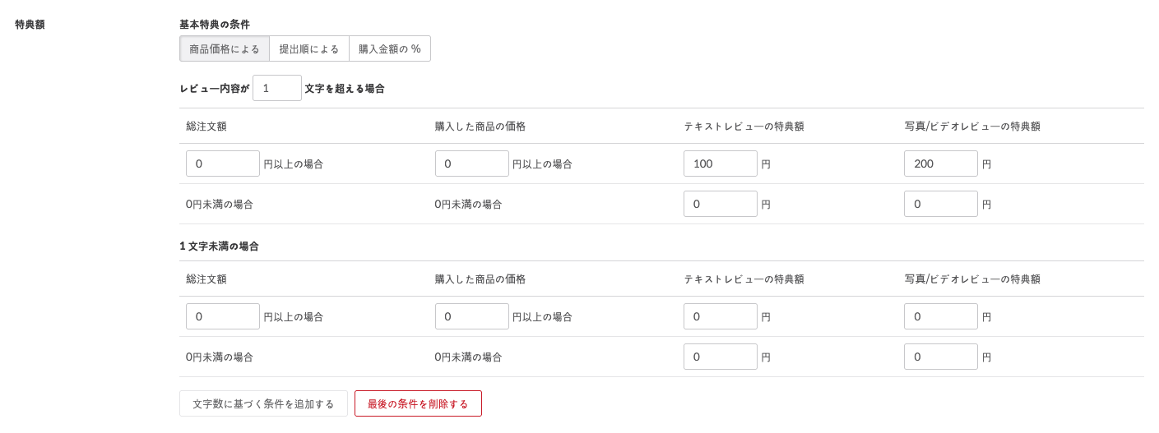Click first table's 0円未満 text review reward field
Screen dimensions: 1159x433
(x=721, y=204)
